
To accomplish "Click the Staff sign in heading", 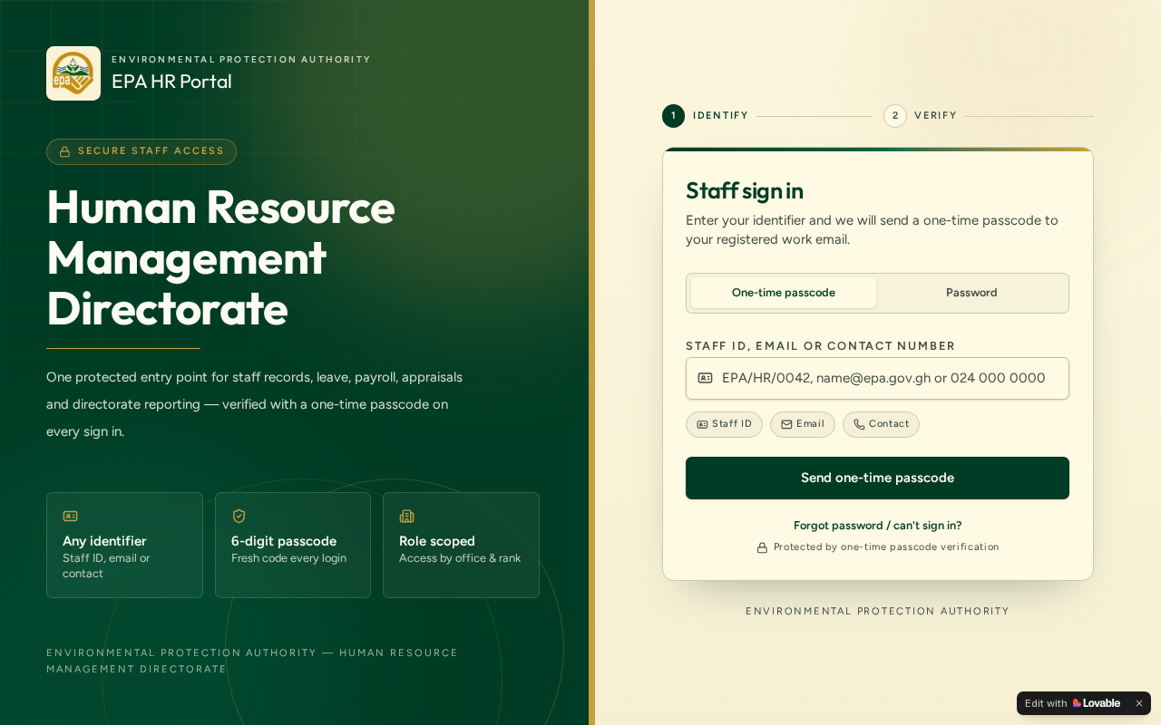I will (745, 191).
